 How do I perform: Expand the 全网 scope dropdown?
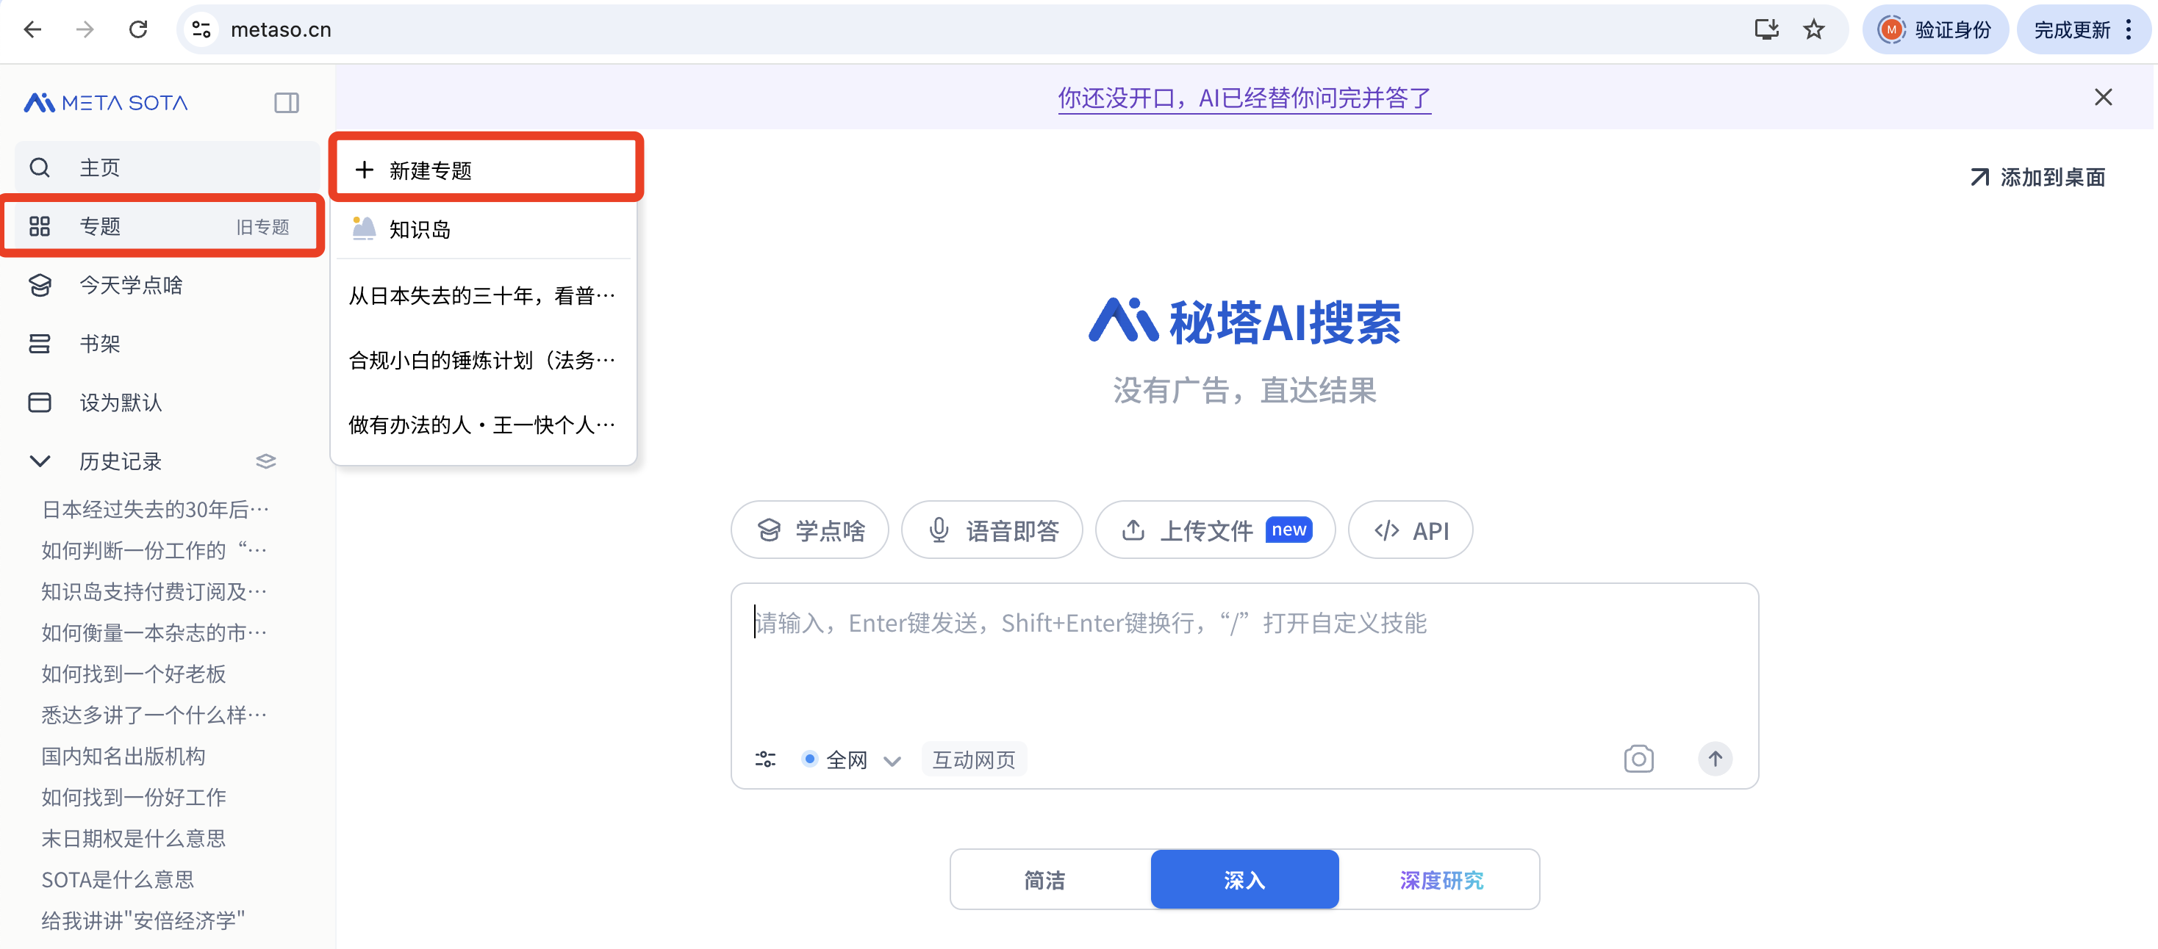coord(852,759)
